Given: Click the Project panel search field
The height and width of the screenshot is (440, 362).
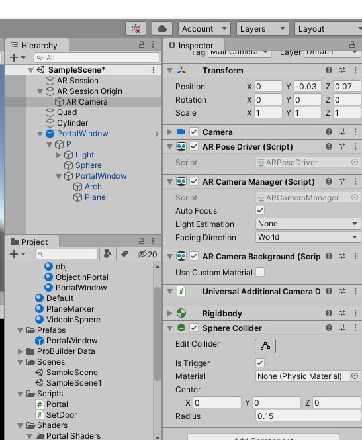Looking at the screenshot, I should [x=66, y=254].
